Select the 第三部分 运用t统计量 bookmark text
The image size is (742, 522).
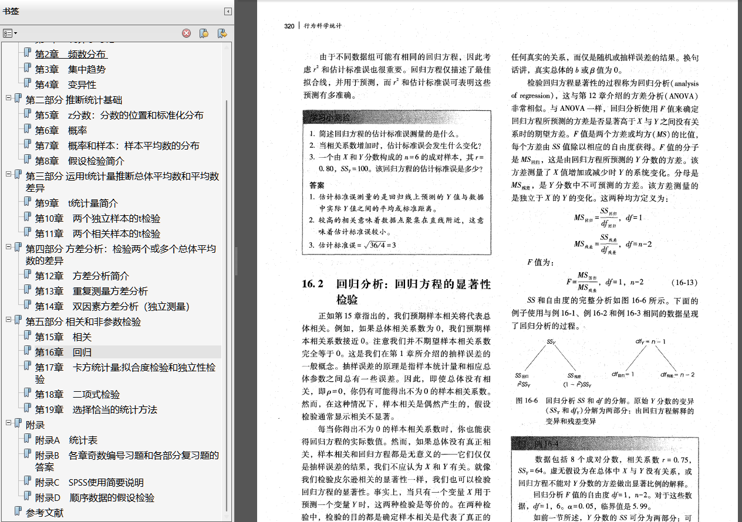coord(122,182)
